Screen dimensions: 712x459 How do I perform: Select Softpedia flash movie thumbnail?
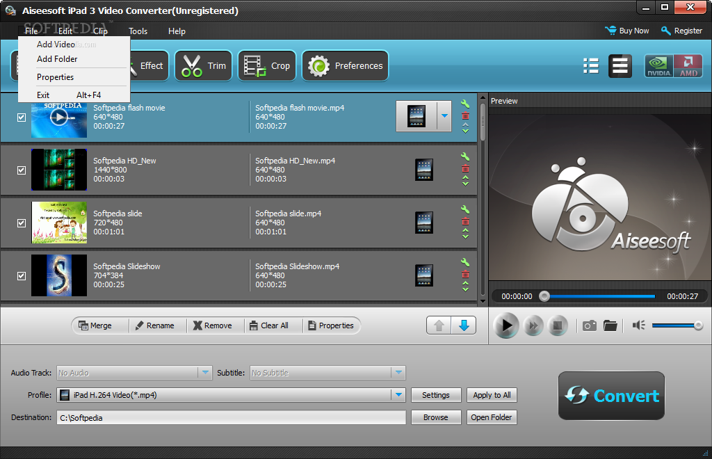tap(59, 118)
